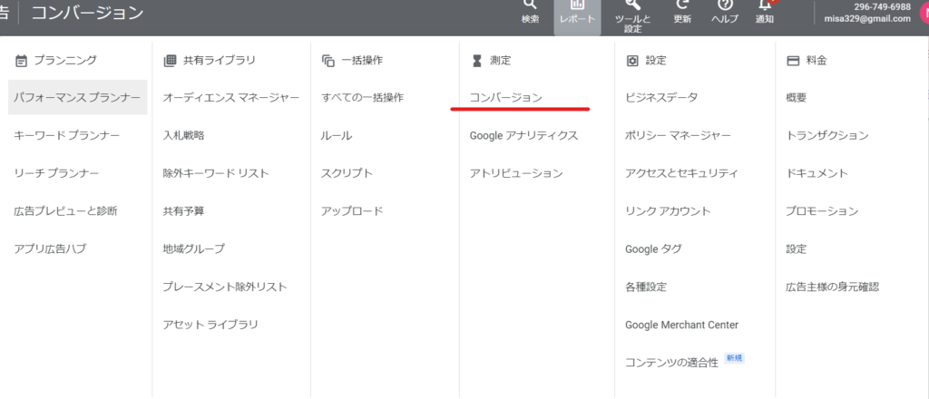929x399 pixels.
Task: Open the レポート reports icon
Action: click(577, 7)
